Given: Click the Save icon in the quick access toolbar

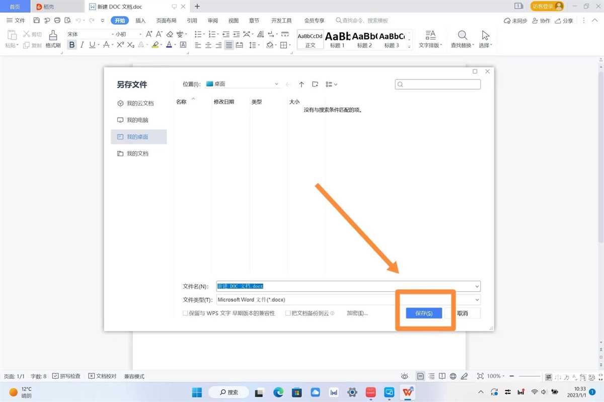Looking at the screenshot, I should pyautogui.click(x=36, y=21).
